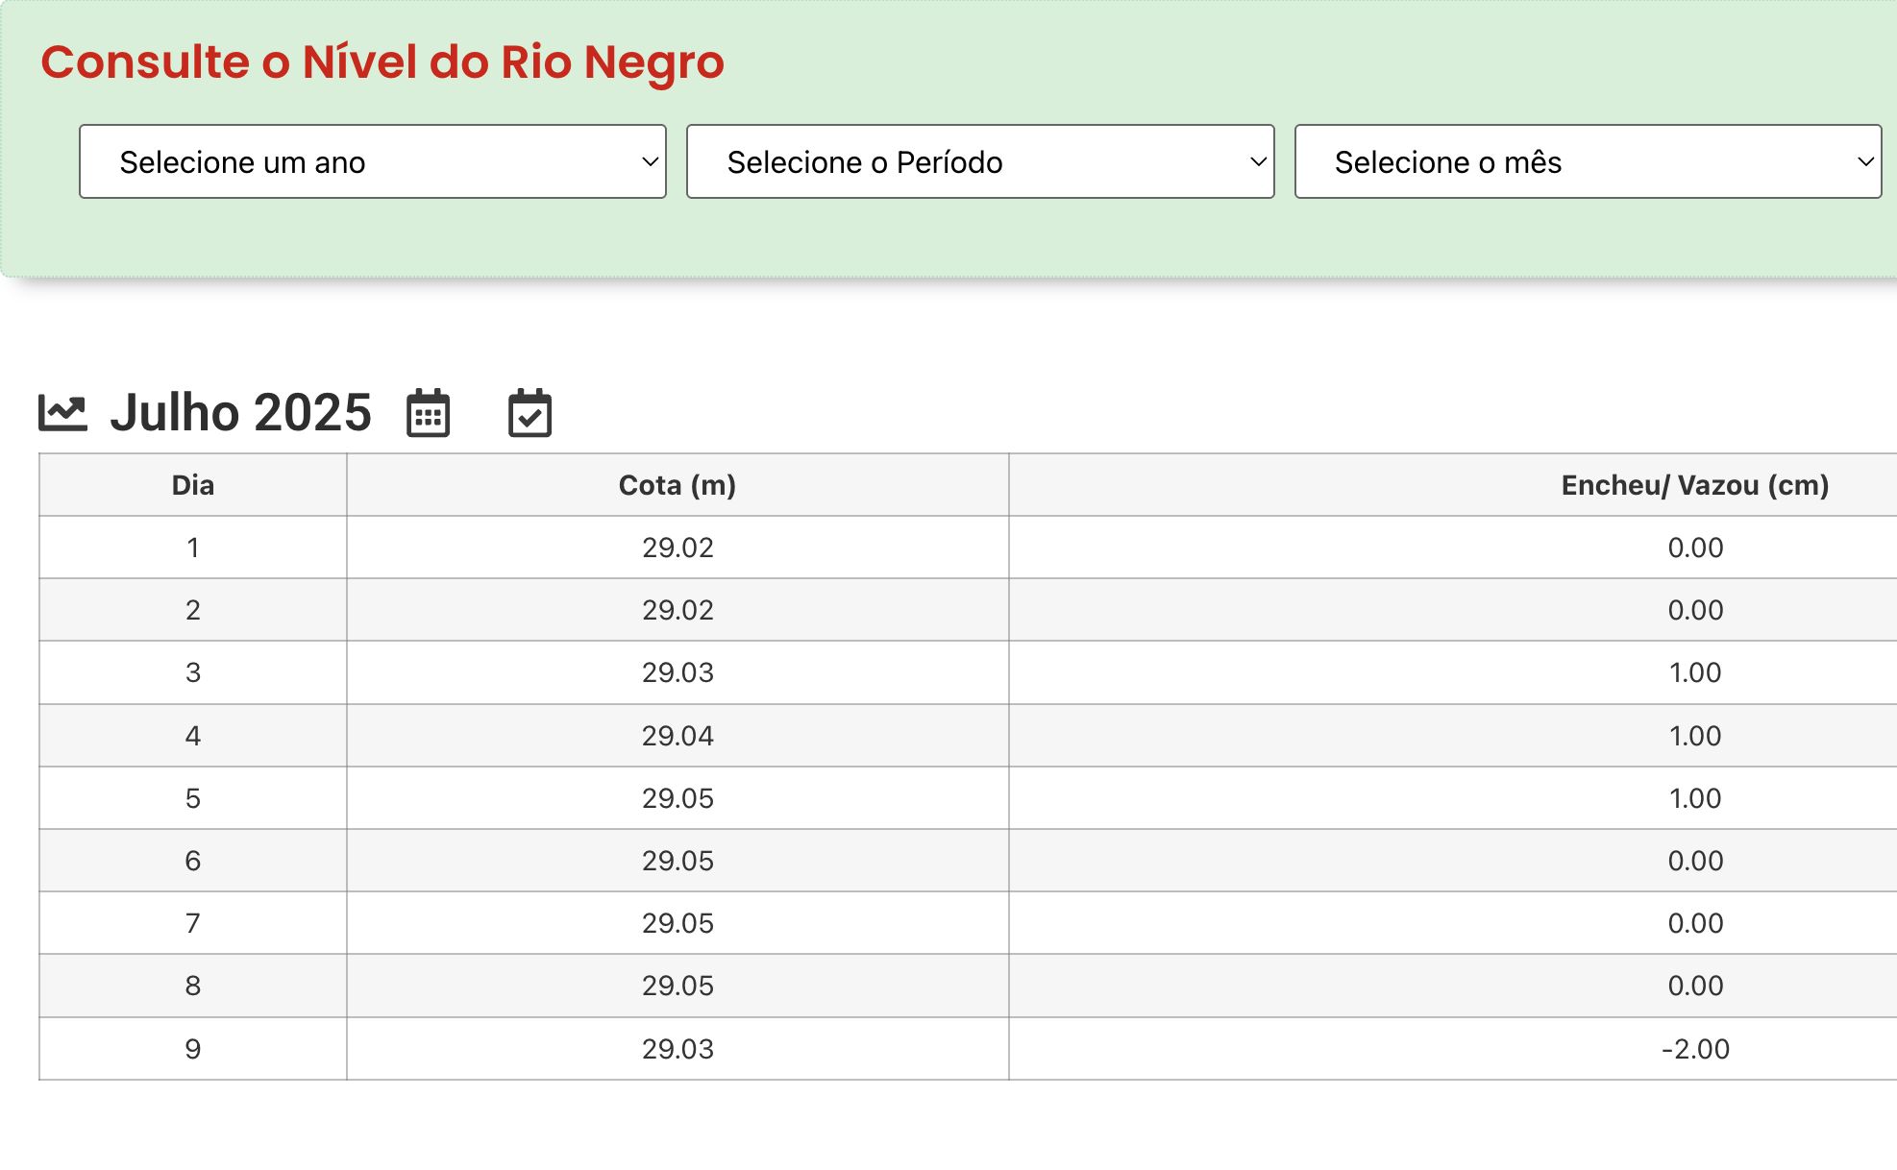This screenshot has width=1897, height=1170.
Task: Click the 'Encheu/ Vazou (cm)' column header
Action: (x=1695, y=485)
